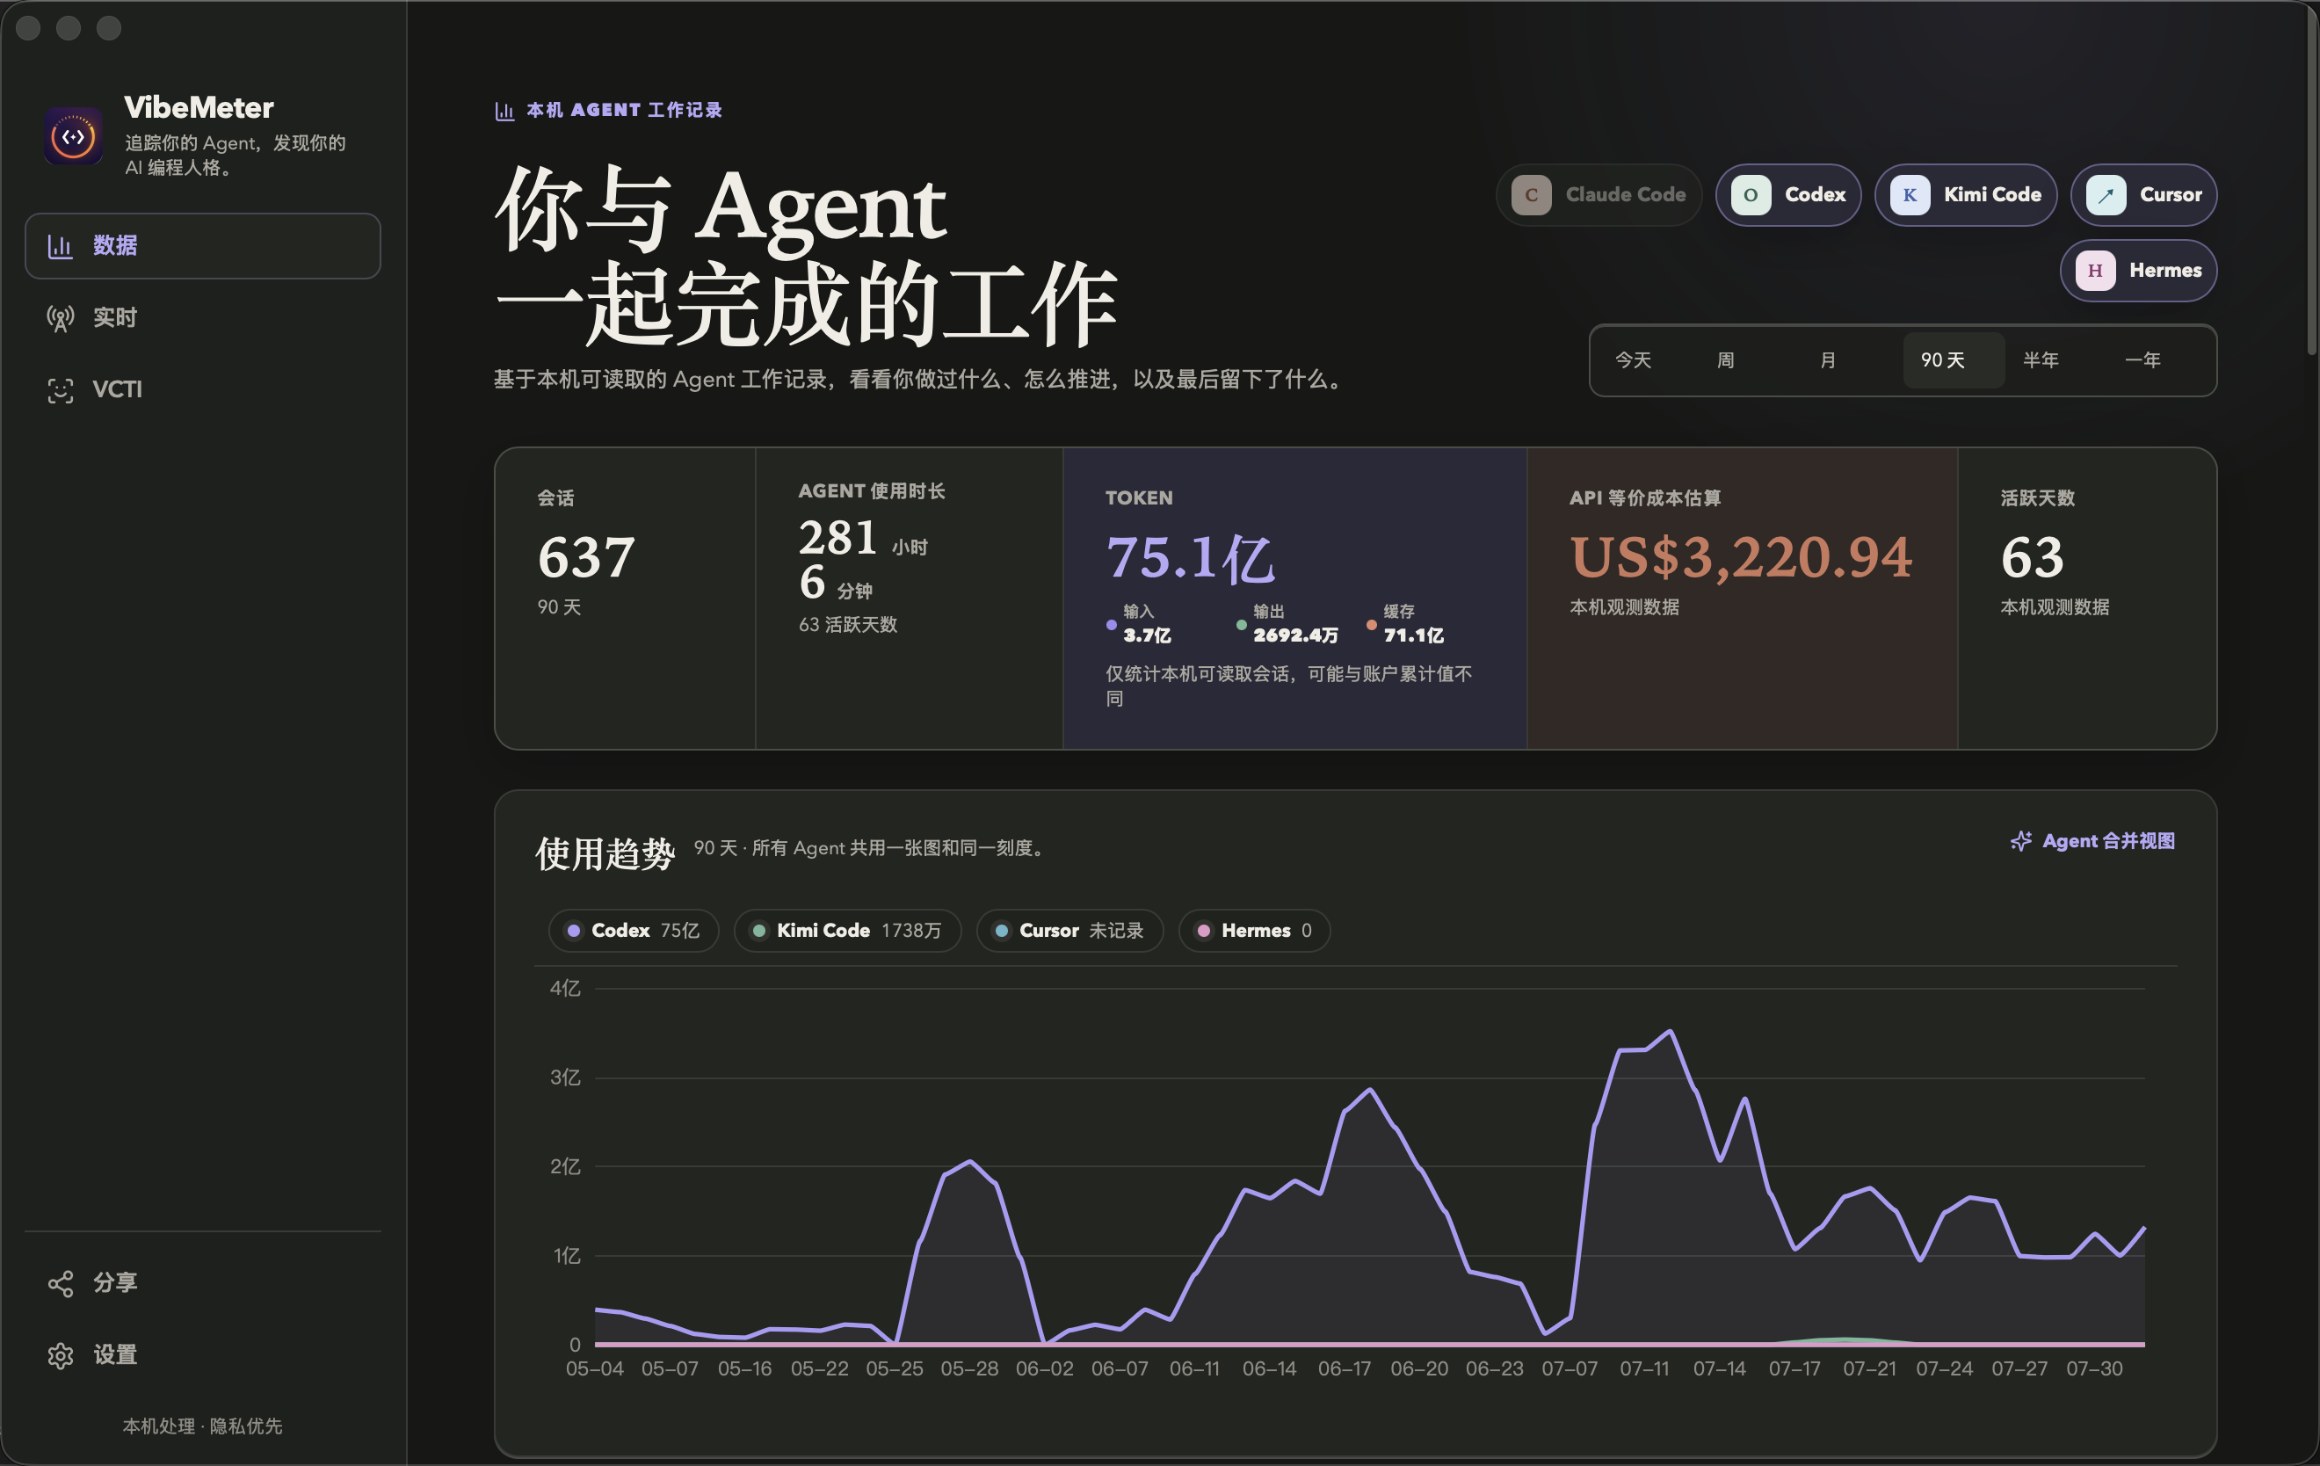
Task: Click the 缓存 71.1亿 token breakdown
Action: point(1406,625)
